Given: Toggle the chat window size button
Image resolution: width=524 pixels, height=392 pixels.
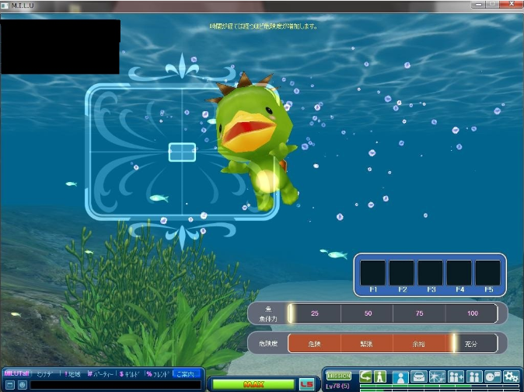Looking at the screenshot, I should coord(9,385).
